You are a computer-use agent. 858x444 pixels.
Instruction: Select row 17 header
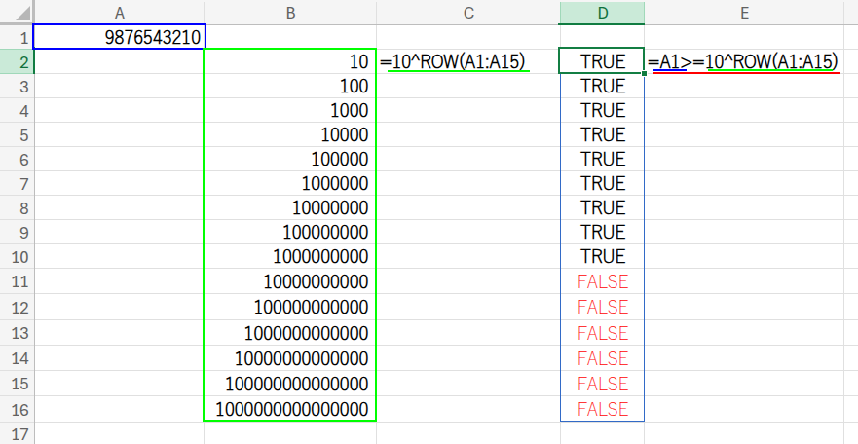pos(17,433)
